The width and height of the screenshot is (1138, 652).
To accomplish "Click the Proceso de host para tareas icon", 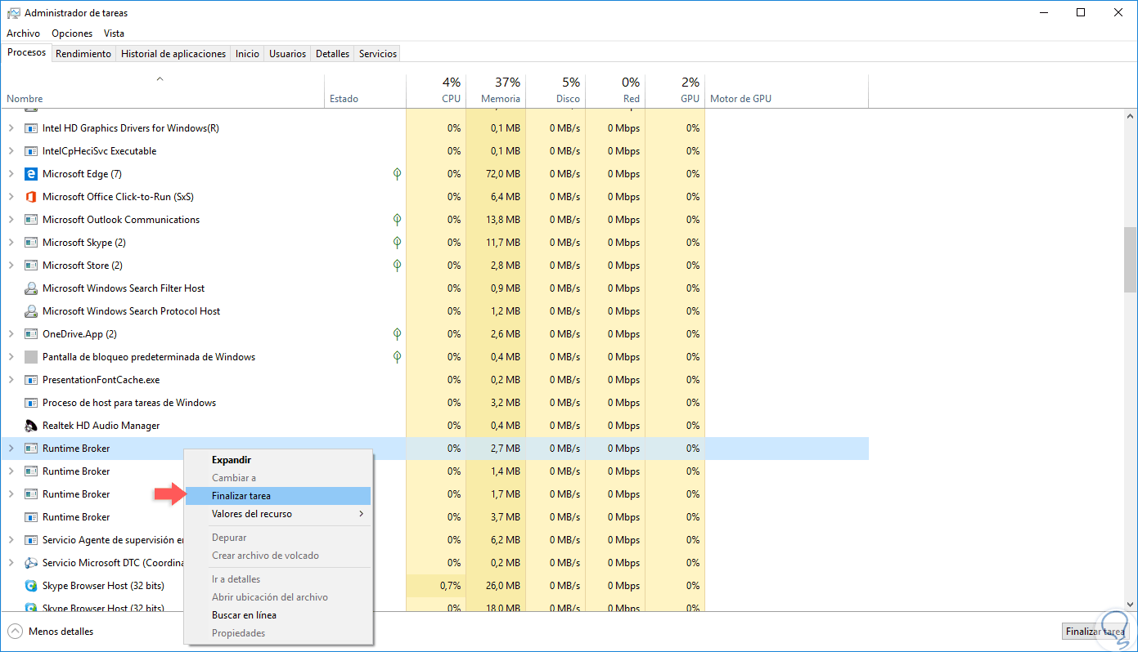I will click(31, 403).
